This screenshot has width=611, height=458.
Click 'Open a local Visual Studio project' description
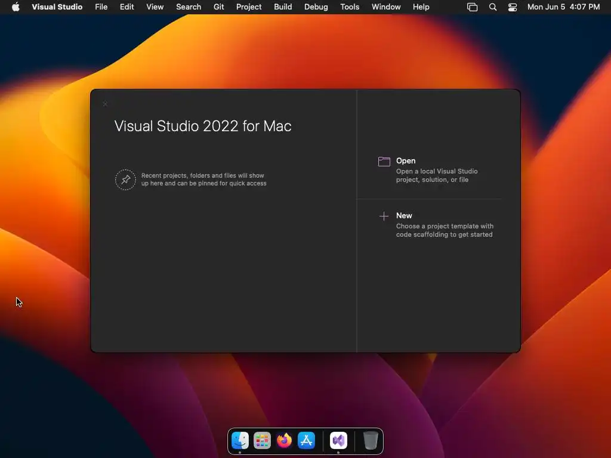pyautogui.click(x=436, y=175)
